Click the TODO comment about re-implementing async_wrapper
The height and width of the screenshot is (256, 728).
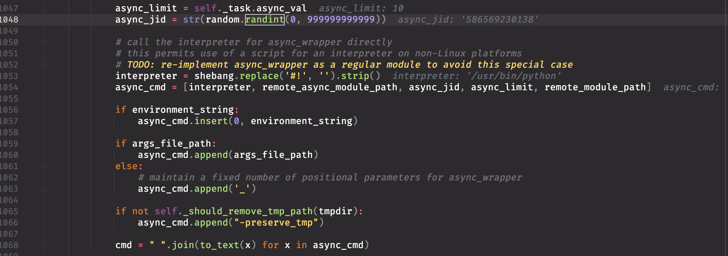pos(350,65)
